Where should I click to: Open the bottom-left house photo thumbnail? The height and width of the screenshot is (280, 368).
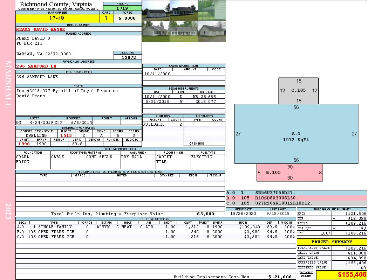[156, 31]
